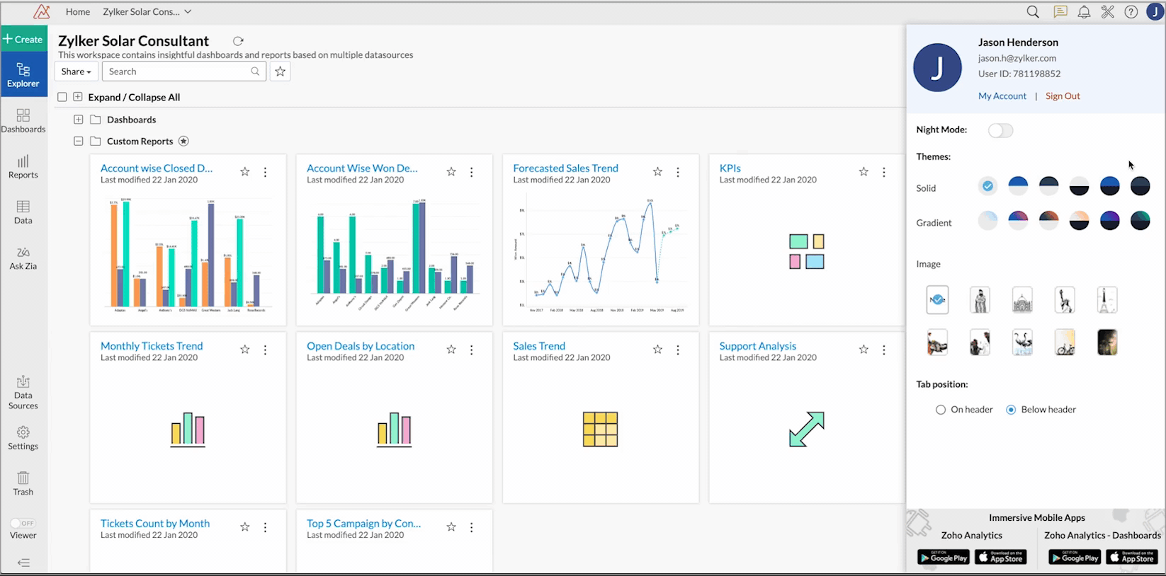Screen dimensions: 1166x576
Task: Collapse the left sidebar with bottom icon
Action: click(23, 563)
